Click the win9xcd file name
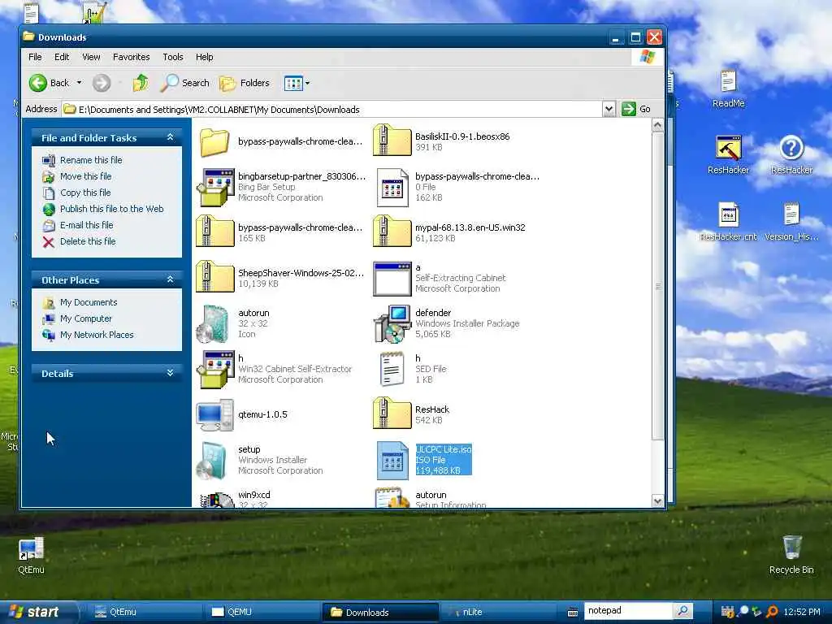Viewport: 832px width, 624px height. (253, 495)
